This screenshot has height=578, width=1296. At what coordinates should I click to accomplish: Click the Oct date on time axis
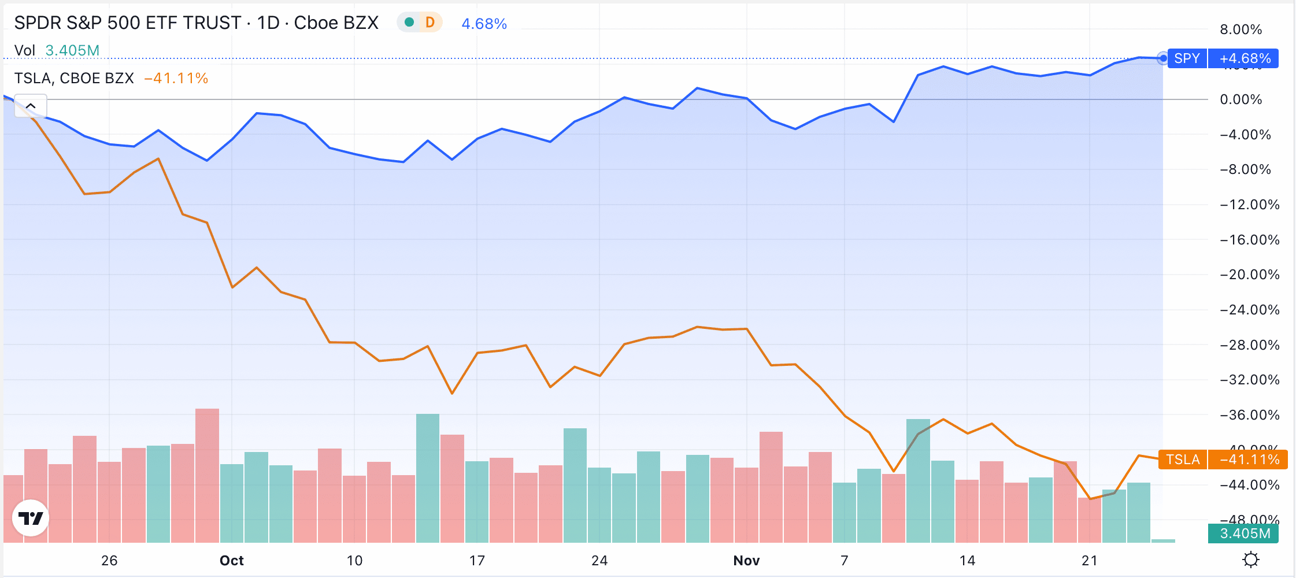[232, 560]
